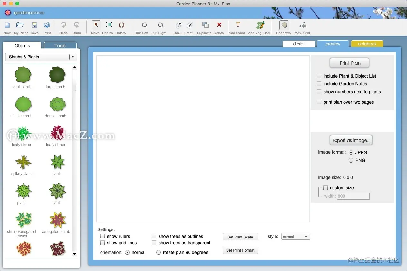
Task: Select the spikey plant object
Action: click(x=23, y=162)
